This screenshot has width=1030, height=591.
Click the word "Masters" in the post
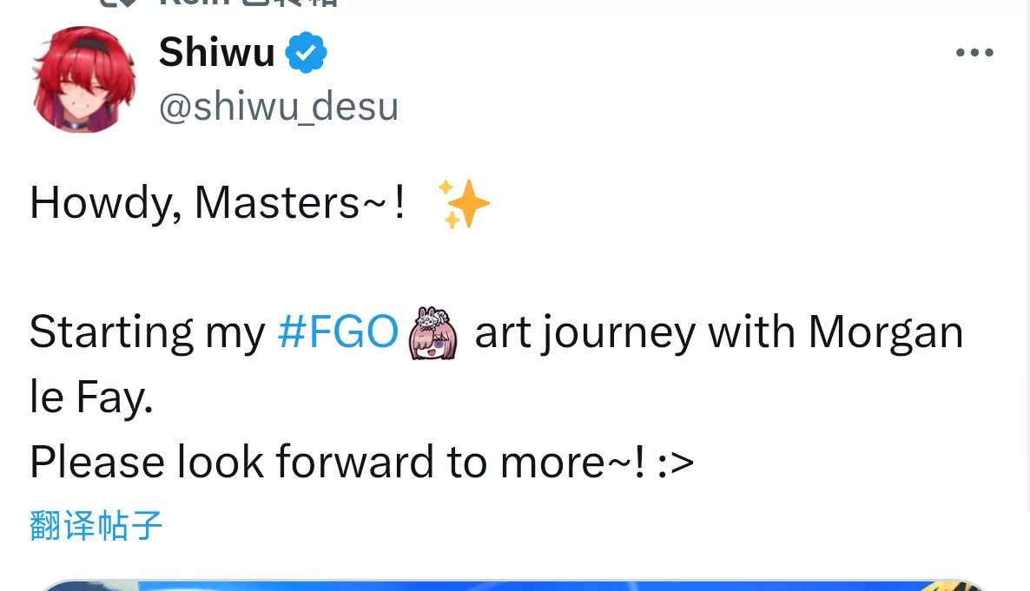click(277, 204)
